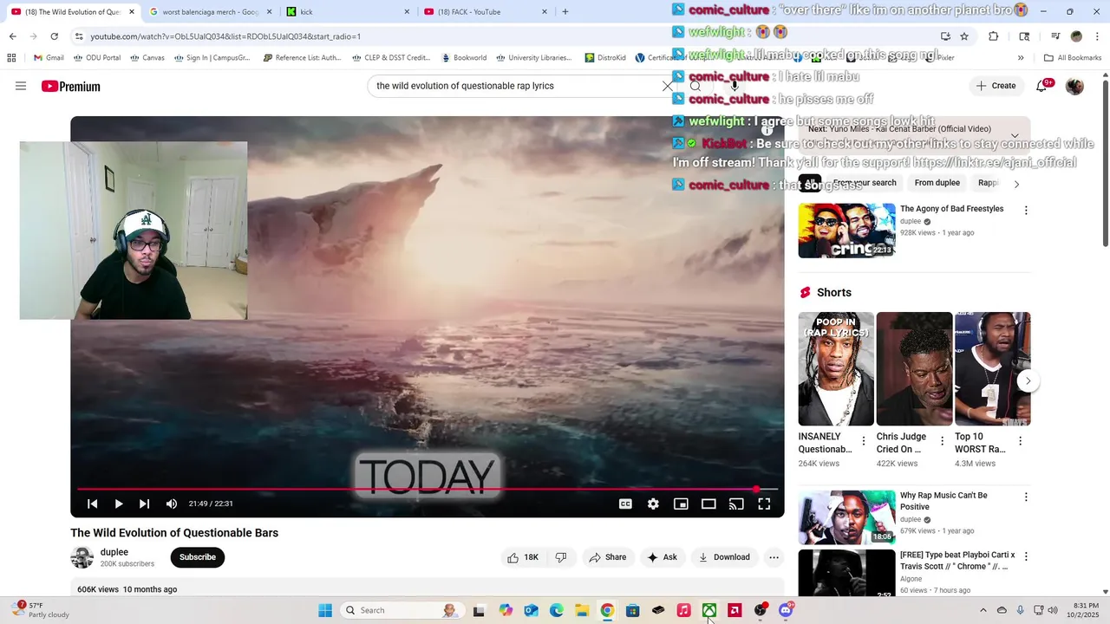The width and height of the screenshot is (1110, 624).
Task: Open the duplee channel avatar
Action: (82, 557)
